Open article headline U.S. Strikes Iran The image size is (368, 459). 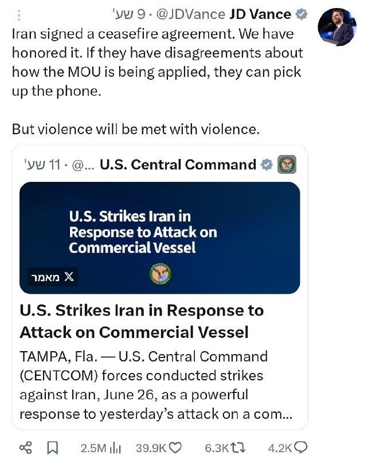pyautogui.click(x=142, y=321)
